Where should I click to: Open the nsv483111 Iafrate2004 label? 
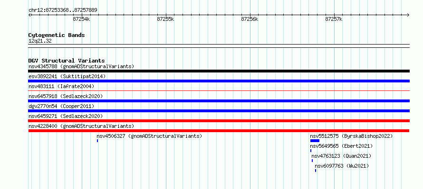pos(61,86)
